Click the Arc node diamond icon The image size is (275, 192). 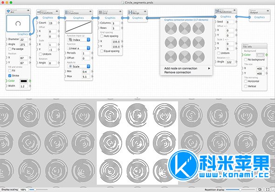click(x=8, y=11)
